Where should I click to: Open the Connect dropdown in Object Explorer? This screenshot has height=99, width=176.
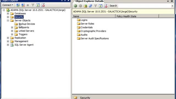pos(8,5)
